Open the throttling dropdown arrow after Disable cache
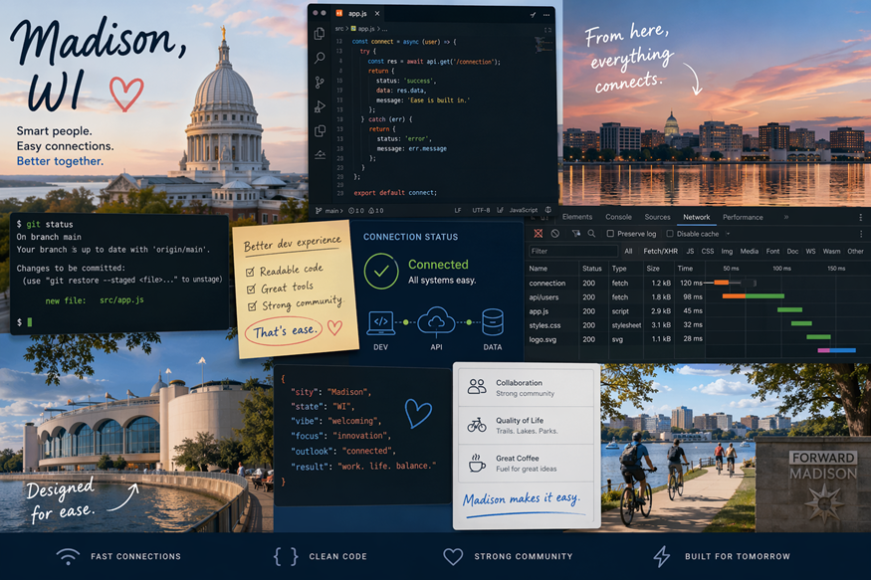The height and width of the screenshot is (580, 871). [728, 234]
